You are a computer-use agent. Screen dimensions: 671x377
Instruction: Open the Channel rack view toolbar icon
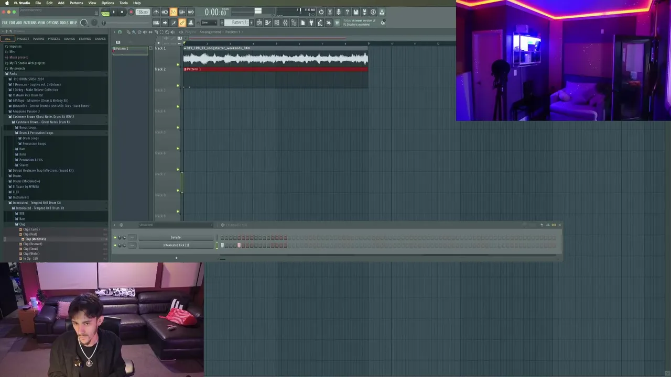click(277, 23)
